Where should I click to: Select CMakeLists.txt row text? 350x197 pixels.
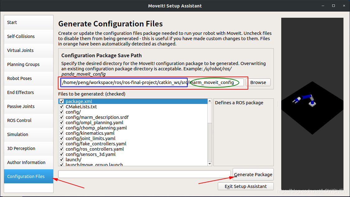coord(81,107)
